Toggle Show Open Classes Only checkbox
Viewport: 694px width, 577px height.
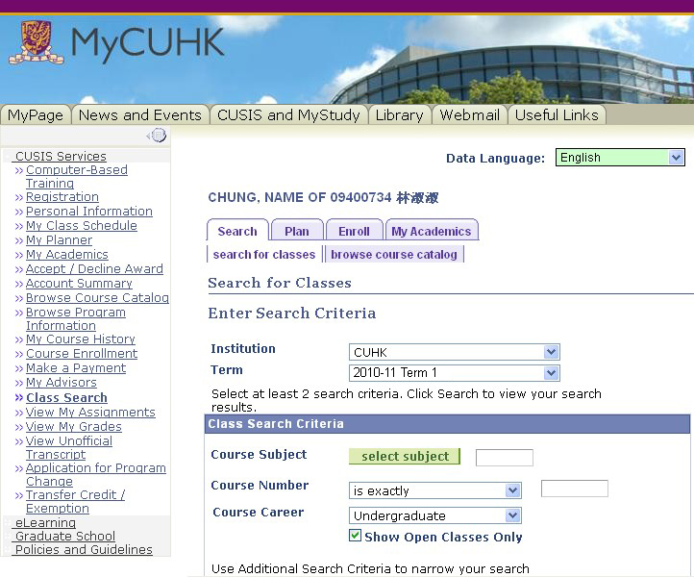(x=355, y=536)
